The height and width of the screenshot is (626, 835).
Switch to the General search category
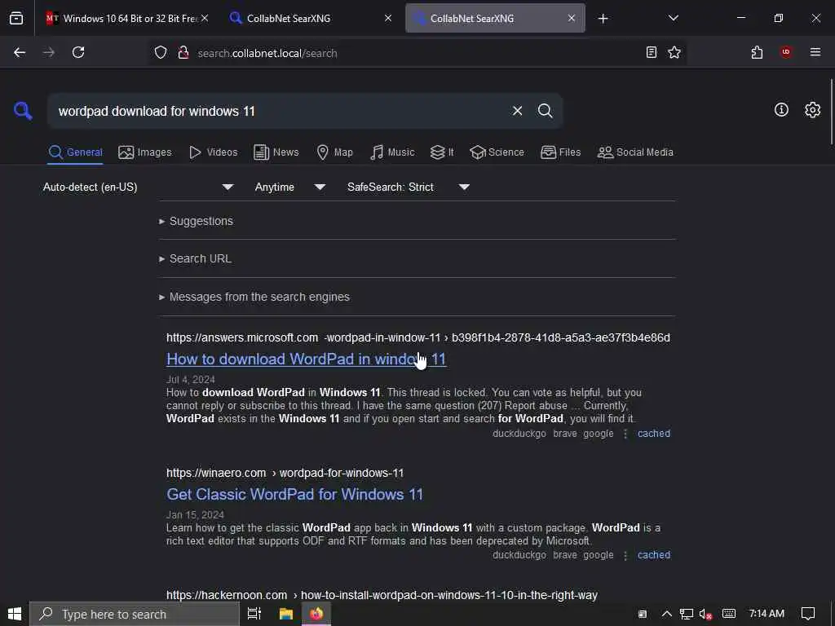[x=75, y=152]
